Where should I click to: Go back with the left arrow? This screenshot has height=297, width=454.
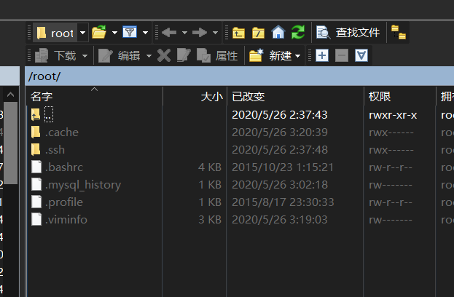point(169,32)
